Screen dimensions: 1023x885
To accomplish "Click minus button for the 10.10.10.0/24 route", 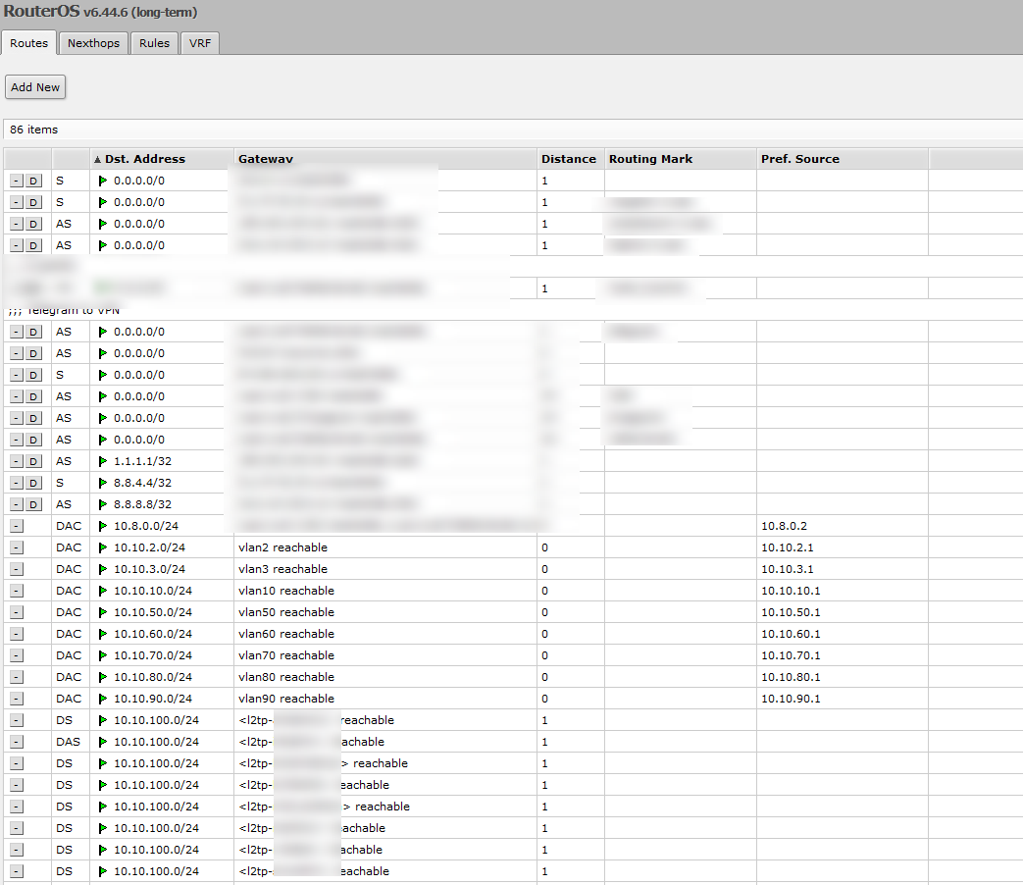I will click(17, 591).
